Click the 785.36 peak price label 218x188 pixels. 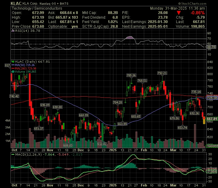(131, 75)
